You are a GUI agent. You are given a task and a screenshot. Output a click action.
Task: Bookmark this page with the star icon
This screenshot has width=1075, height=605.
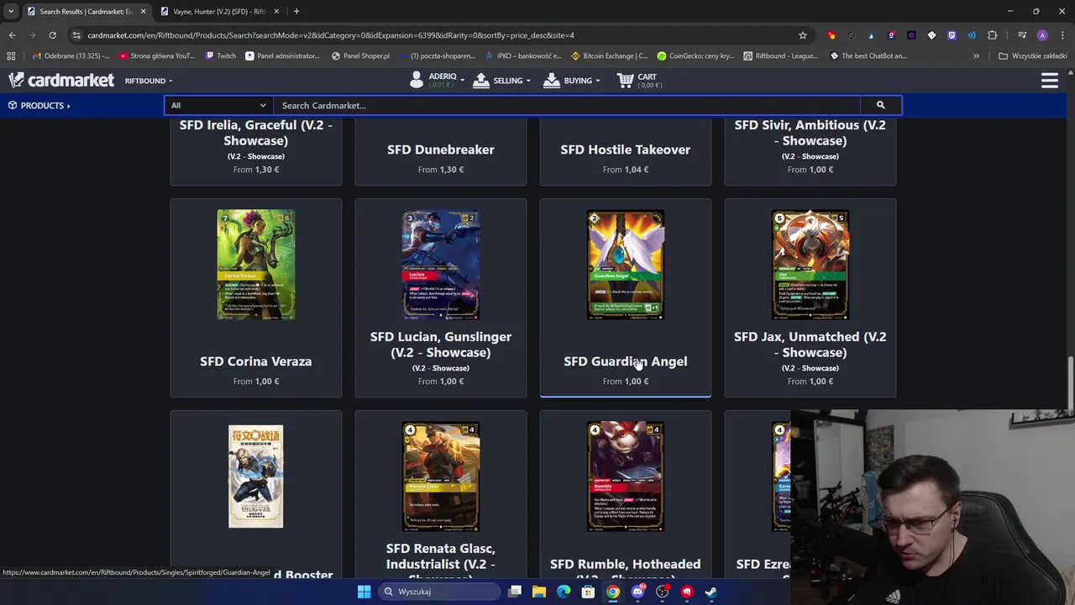pyautogui.click(x=802, y=35)
